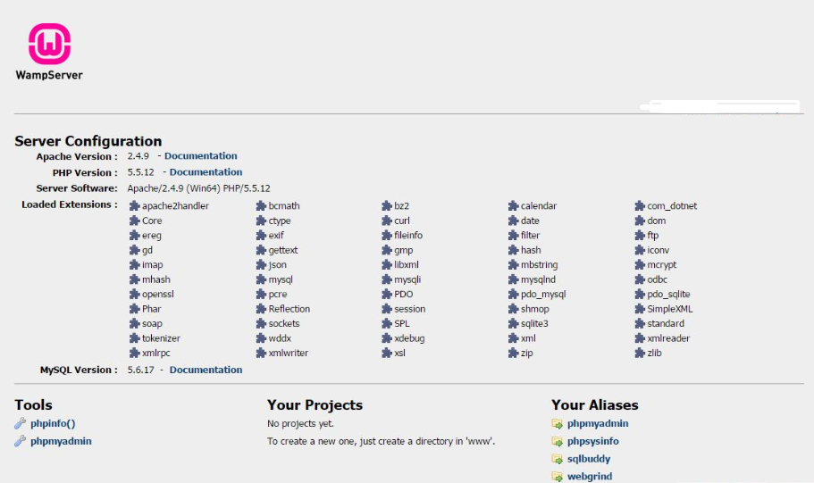This screenshot has width=814, height=483.
Task: Click 'xmlwriter' extension name
Action: [288, 353]
